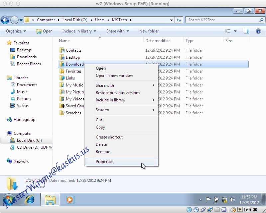Open the Help question mark icon
Viewport: 266px width, 213px height.
258,31
